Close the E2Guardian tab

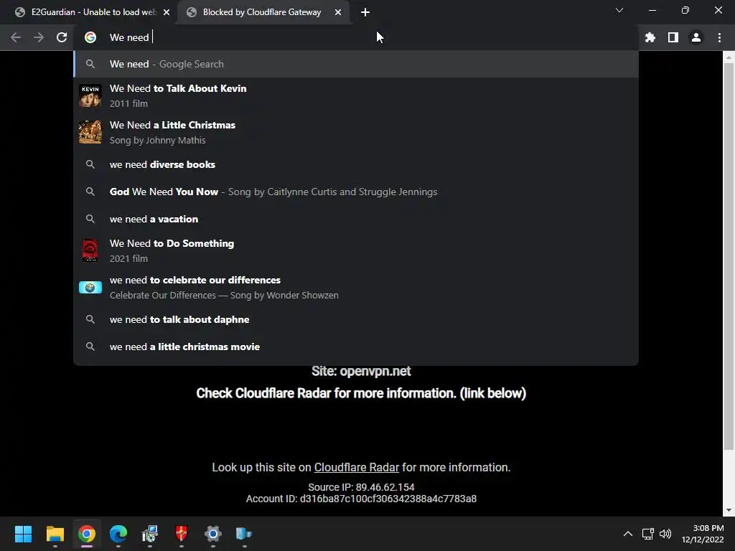(x=167, y=12)
